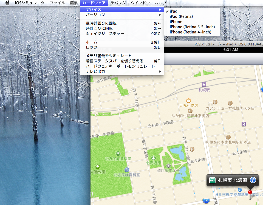The image size is (263, 205).
Task: Expand the バージョン submenu
Action: coord(122,15)
